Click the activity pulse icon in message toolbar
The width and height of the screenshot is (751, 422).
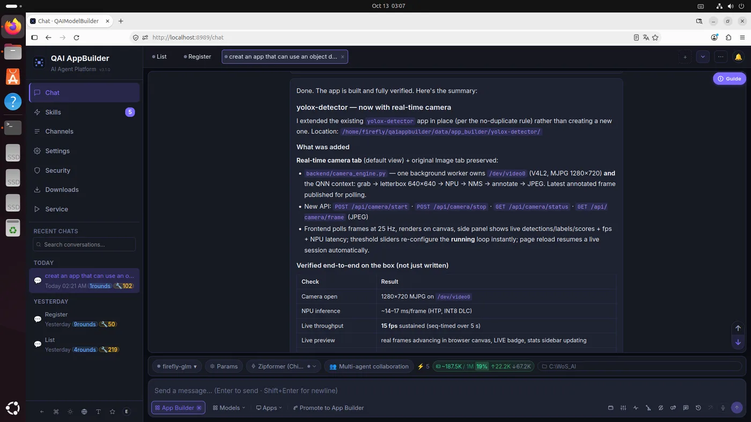636,408
